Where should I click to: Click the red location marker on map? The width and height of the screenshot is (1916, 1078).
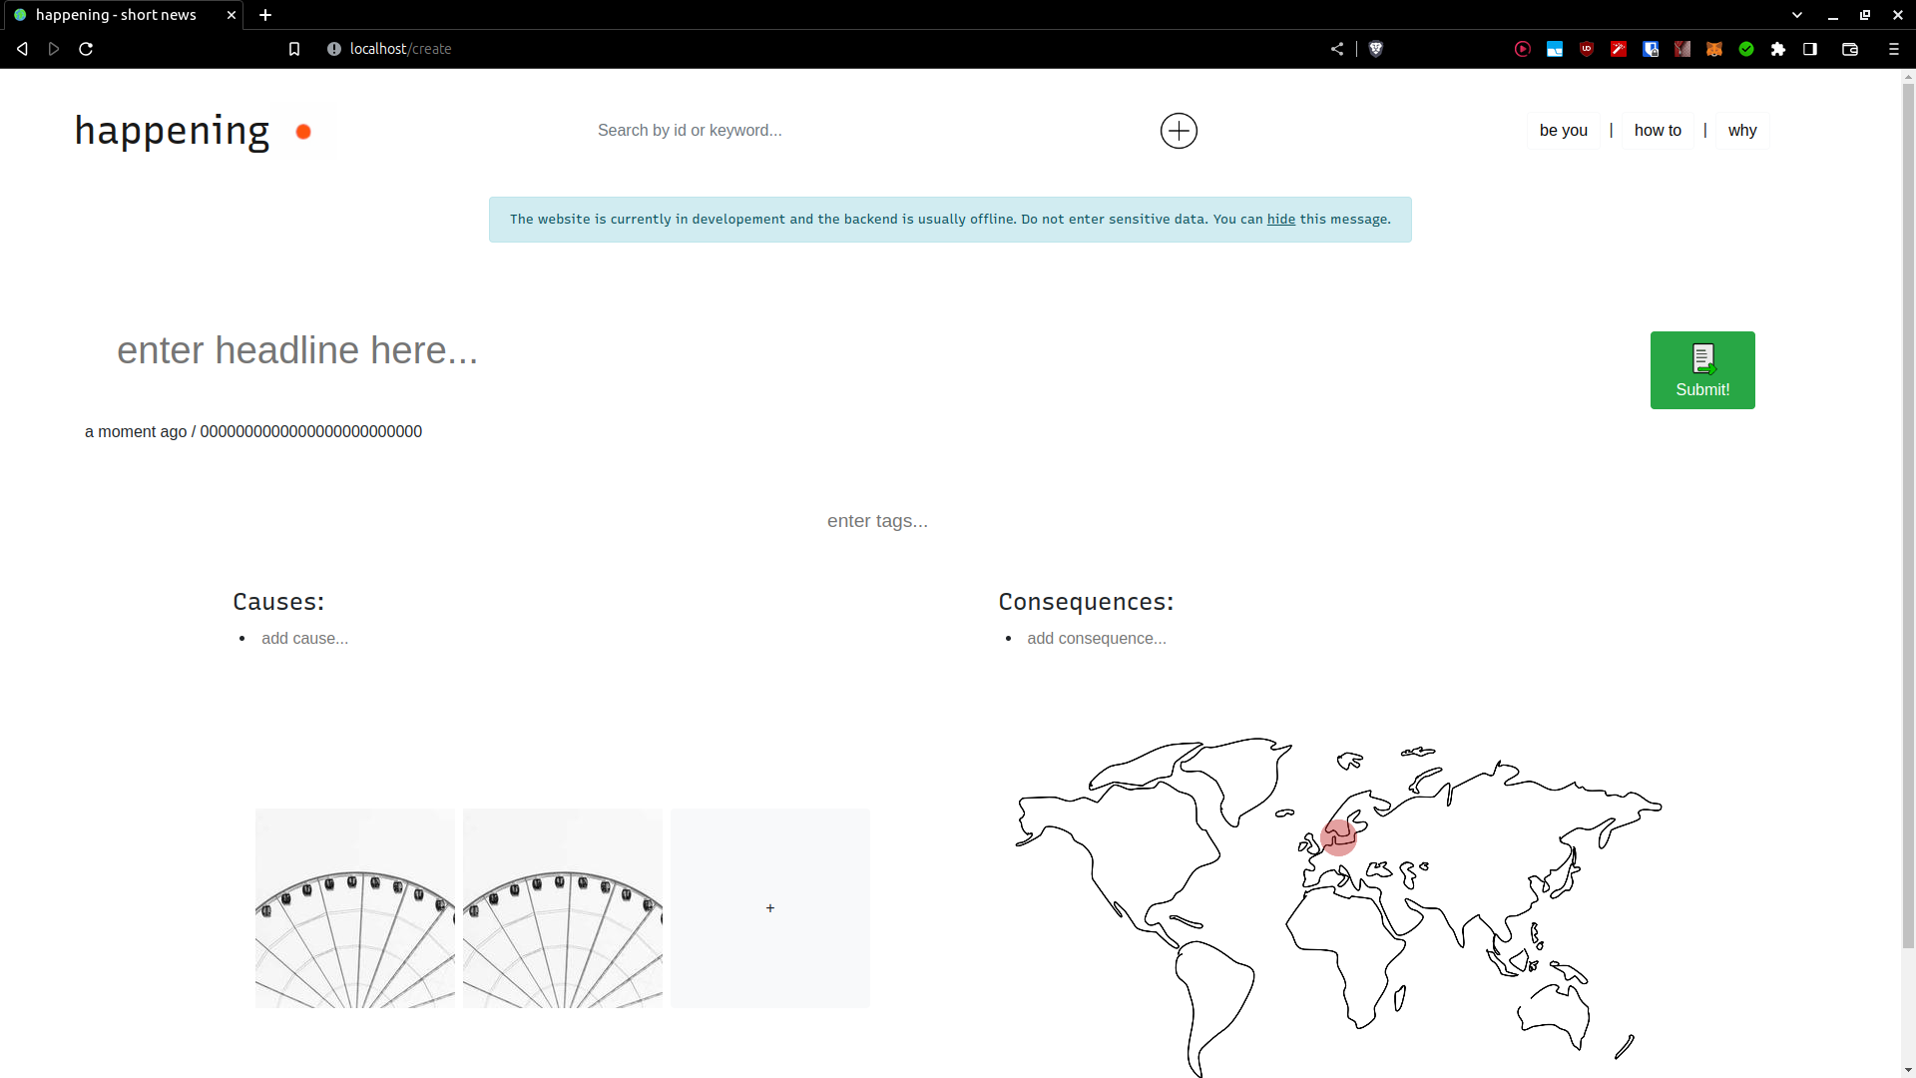(x=1338, y=837)
